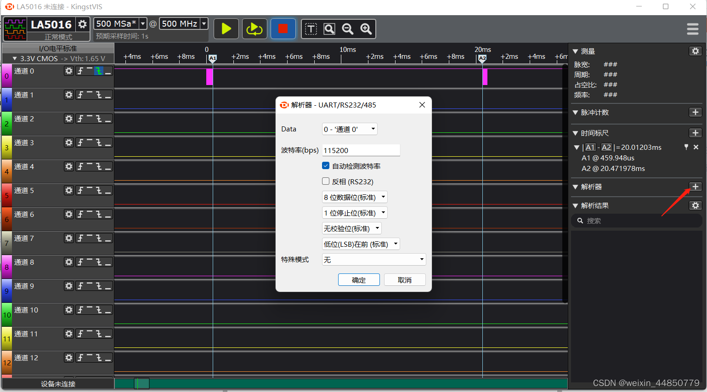Open the 1 位停止位 dropdown
707x392 pixels.
click(355, 213)
